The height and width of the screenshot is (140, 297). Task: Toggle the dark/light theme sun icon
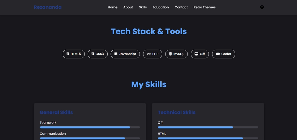pos(262,7)
